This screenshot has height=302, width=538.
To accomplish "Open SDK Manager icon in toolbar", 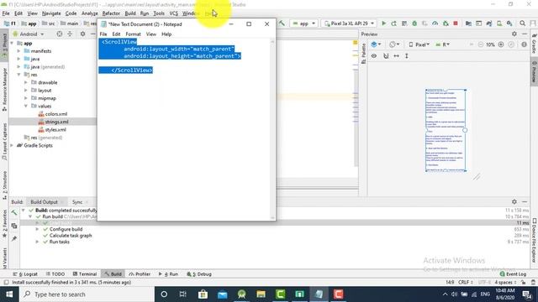I will point(509,23).
